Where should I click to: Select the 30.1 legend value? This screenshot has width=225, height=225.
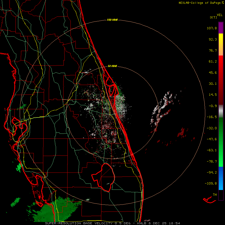point(213,84)
